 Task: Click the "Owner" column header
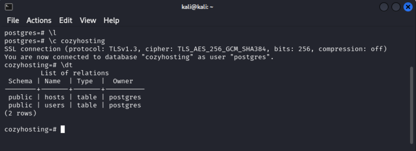coord(123,81)
